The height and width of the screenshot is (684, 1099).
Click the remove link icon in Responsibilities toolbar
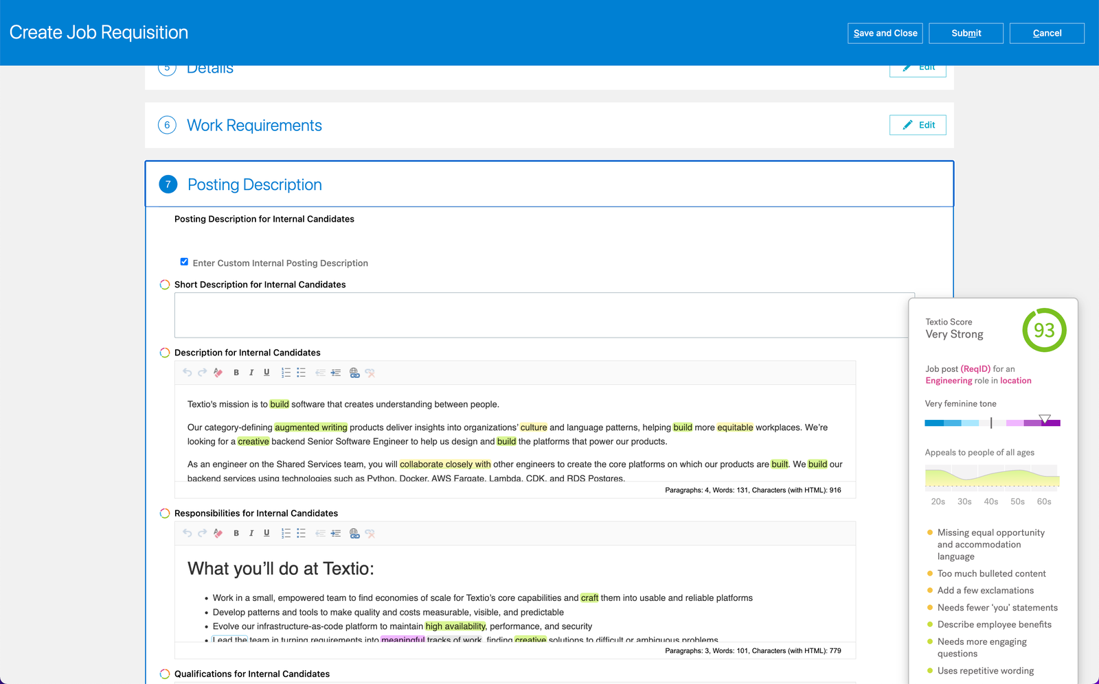coord(370,533)
